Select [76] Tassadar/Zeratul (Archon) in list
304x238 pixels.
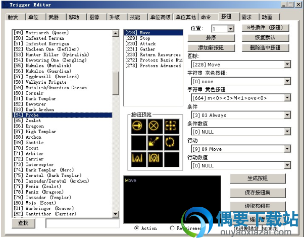(62, 181)
